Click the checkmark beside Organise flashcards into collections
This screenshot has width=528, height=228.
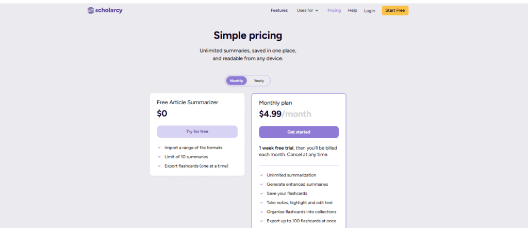tap(261, 212)
